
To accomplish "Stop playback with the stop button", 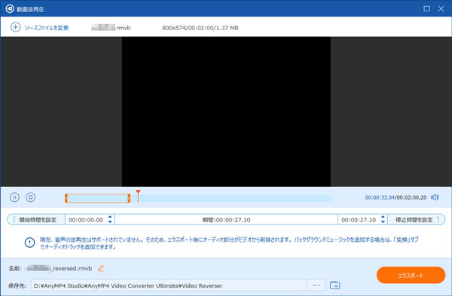I will (x=31, y=197).
